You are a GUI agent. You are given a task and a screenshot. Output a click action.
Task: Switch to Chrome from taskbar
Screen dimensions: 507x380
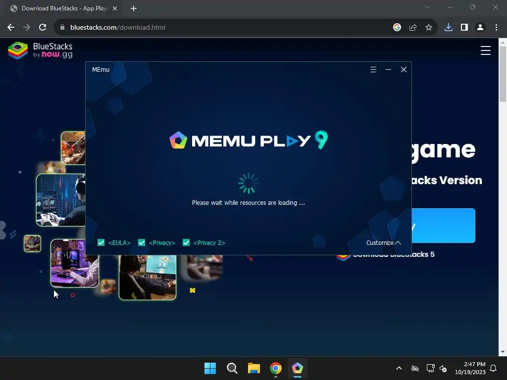click(275, 368)
